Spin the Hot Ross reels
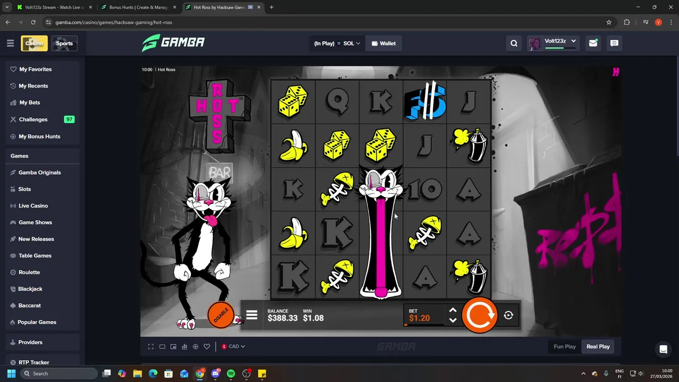The width and height of the screenshot is (679, 382). pos(480,315)
